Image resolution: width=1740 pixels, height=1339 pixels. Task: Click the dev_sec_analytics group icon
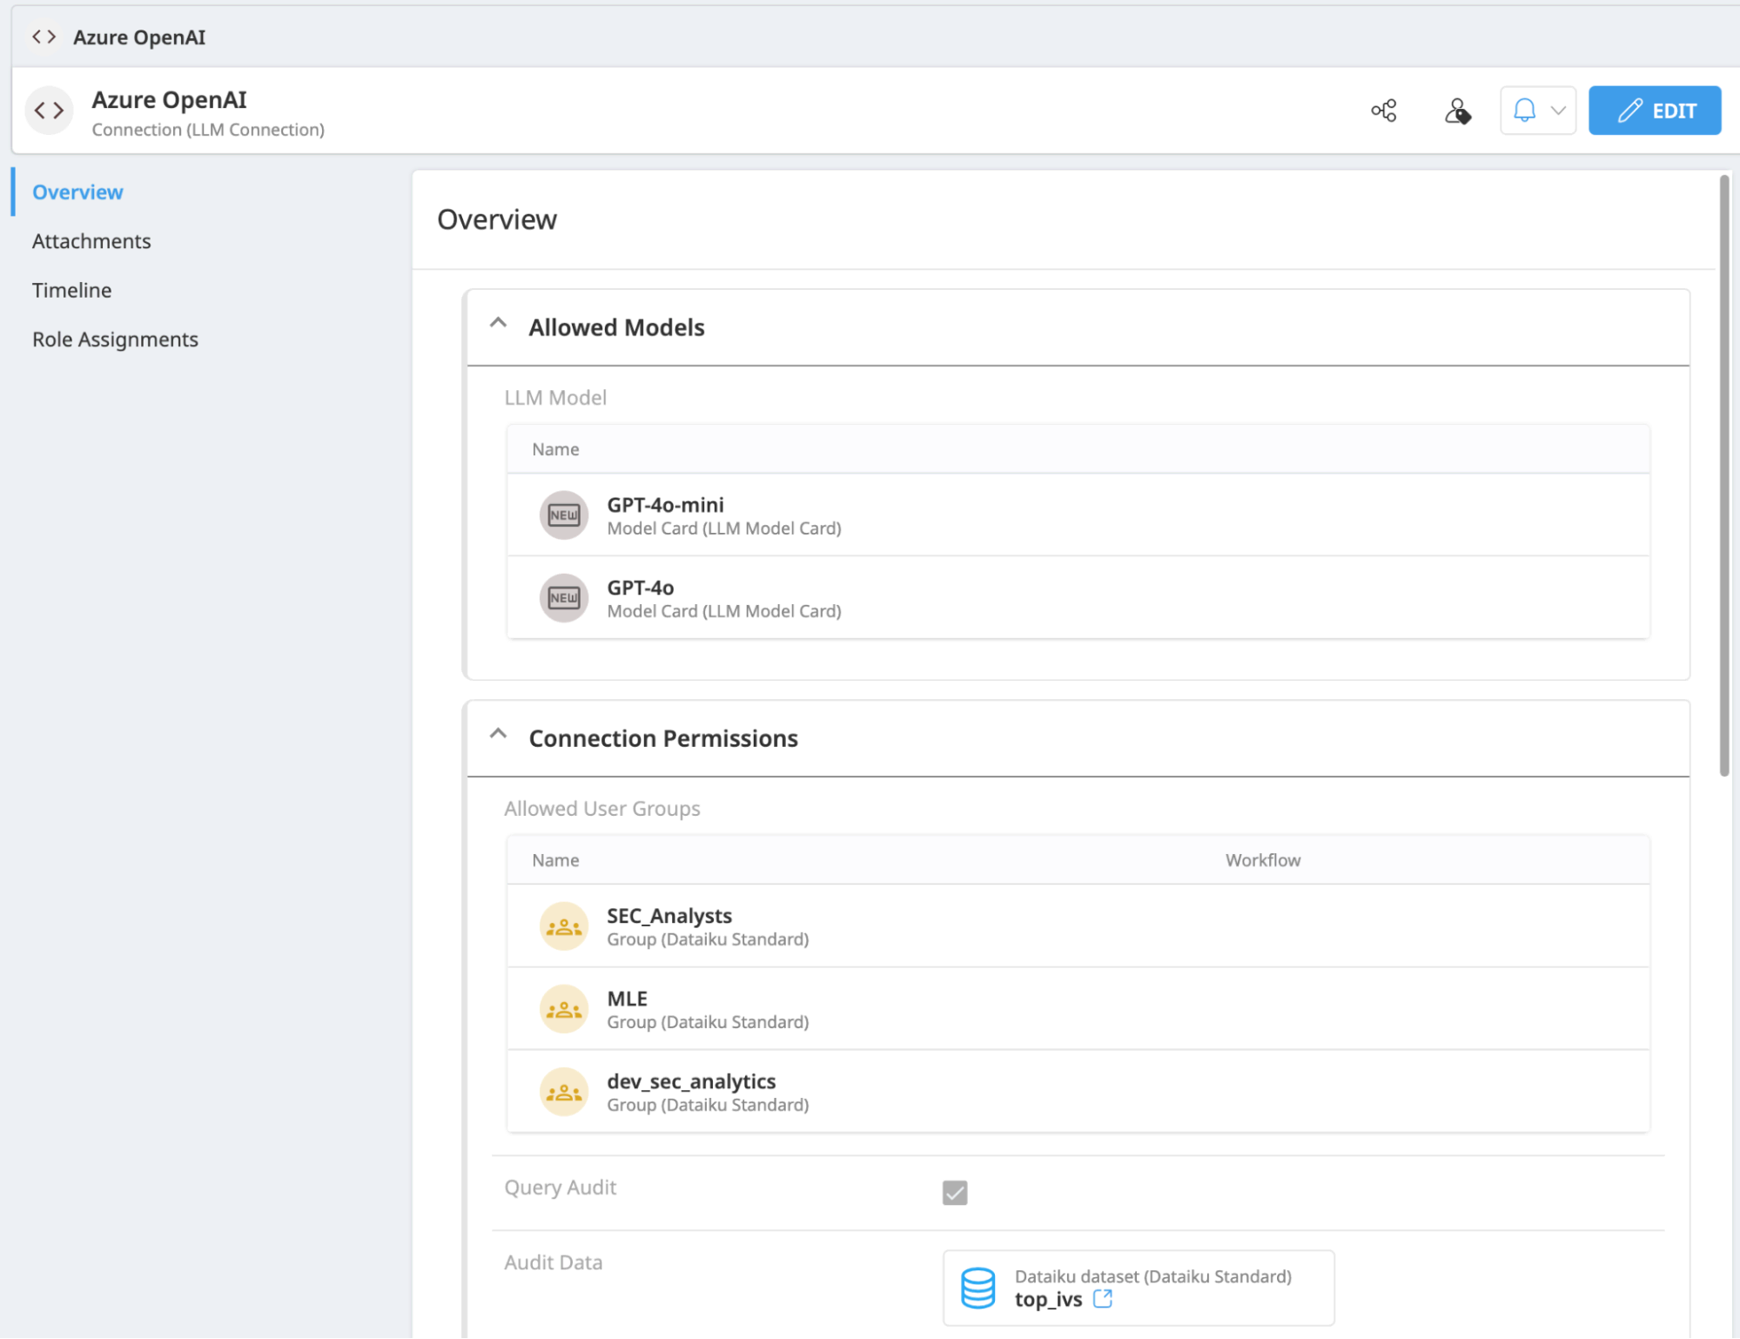(563, 1092)
